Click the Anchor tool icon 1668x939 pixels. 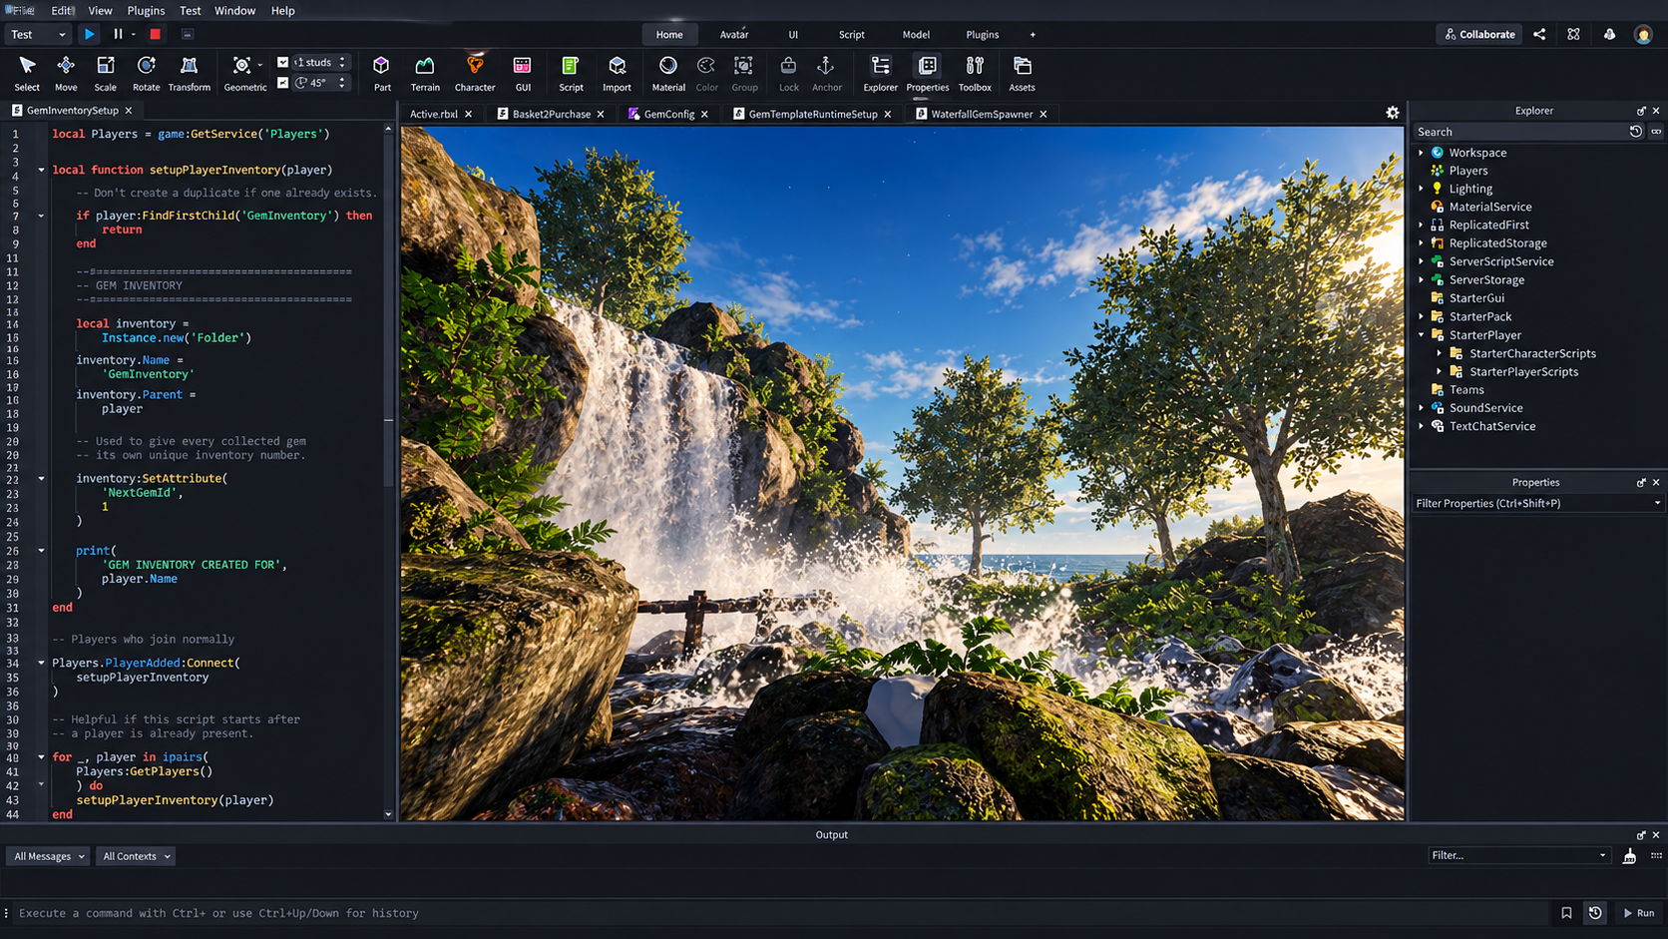click(826, 73)
